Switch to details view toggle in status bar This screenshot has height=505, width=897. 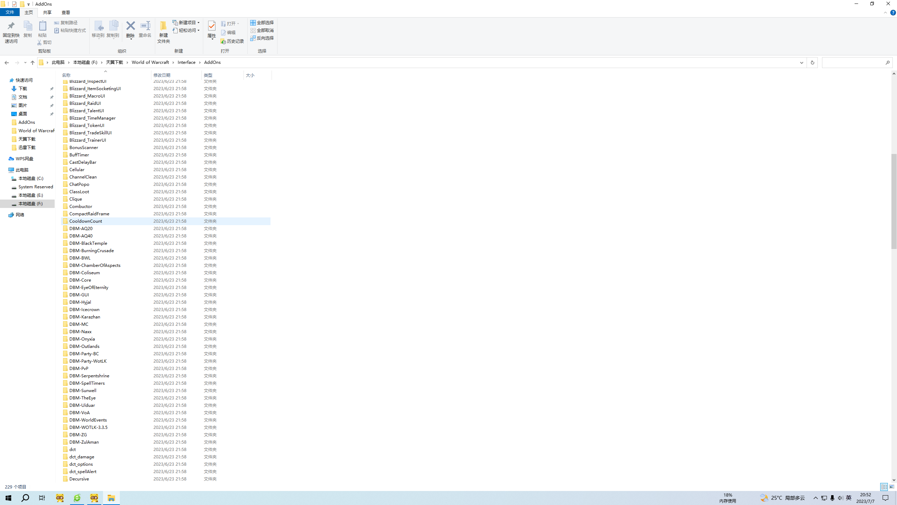coord(884,487)
